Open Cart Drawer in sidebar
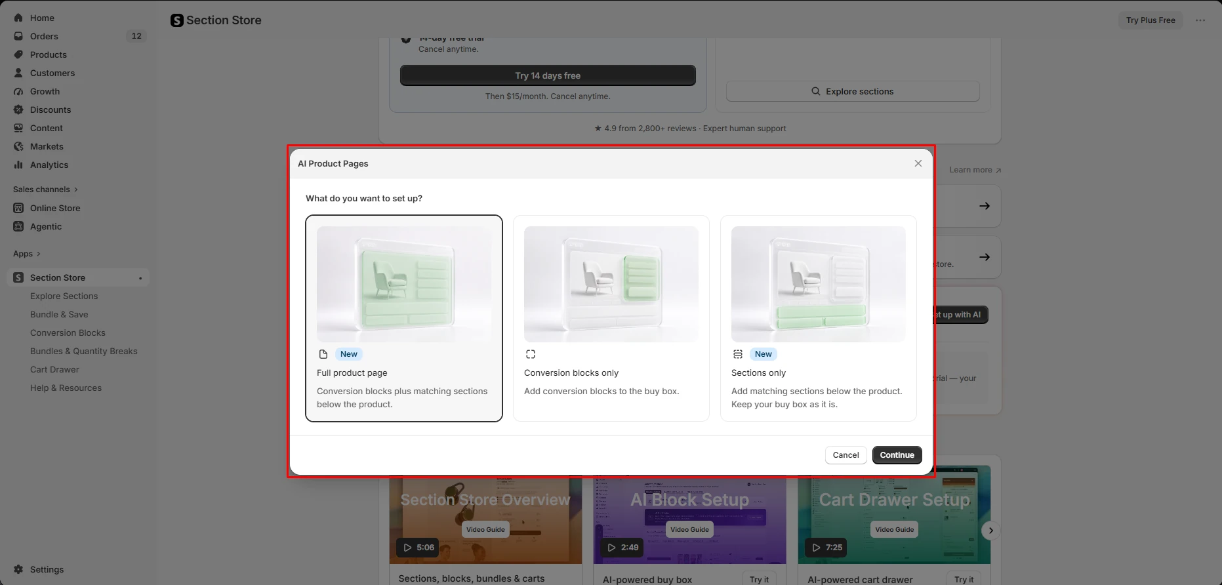The image size is (1222, 585). tap(54, 369)
